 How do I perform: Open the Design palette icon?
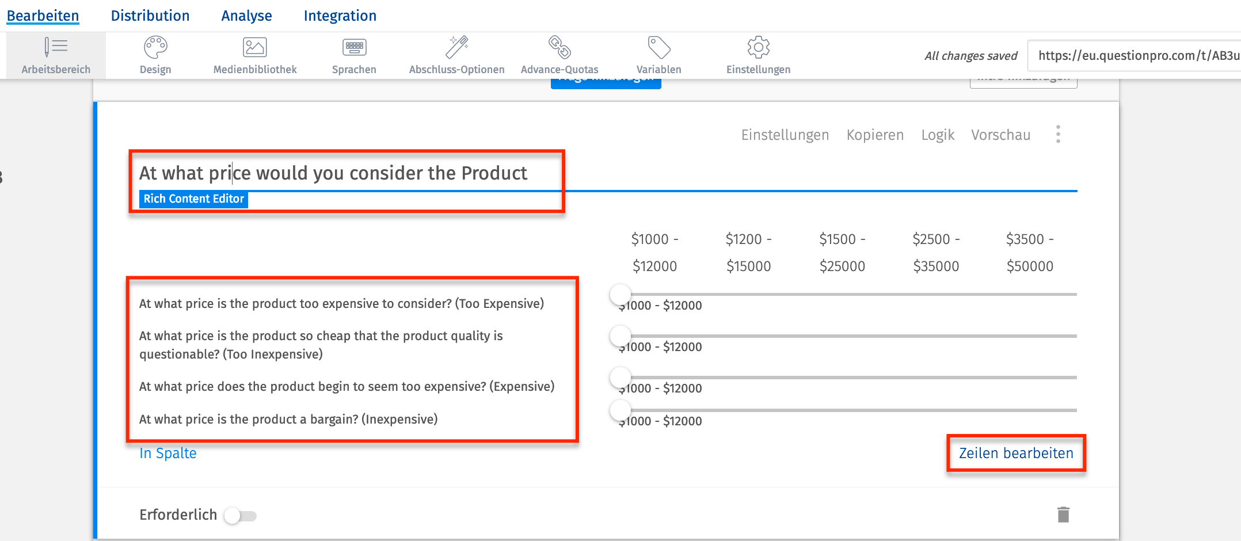(x=155, y=48)
